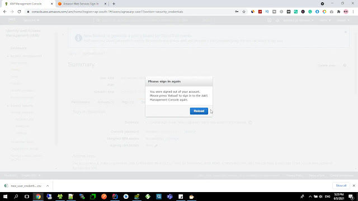
Task: Click the red square extension icon
Action: click(x=260, y=12)
